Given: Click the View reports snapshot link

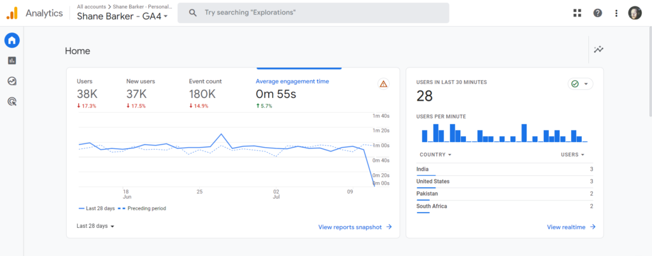Looking at the screenshot, I should point(355,227).
